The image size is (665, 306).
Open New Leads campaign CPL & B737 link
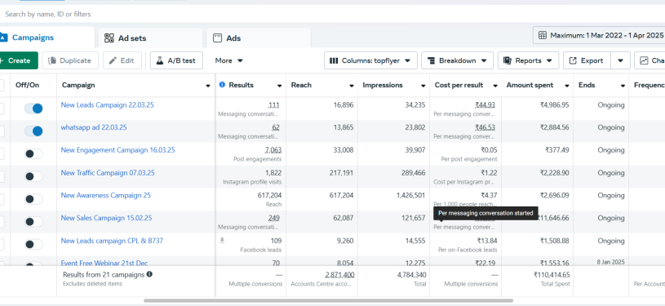click(x=112, y=241)
